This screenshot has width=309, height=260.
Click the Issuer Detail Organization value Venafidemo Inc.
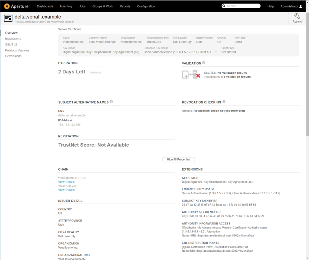(x=68, y=248)
